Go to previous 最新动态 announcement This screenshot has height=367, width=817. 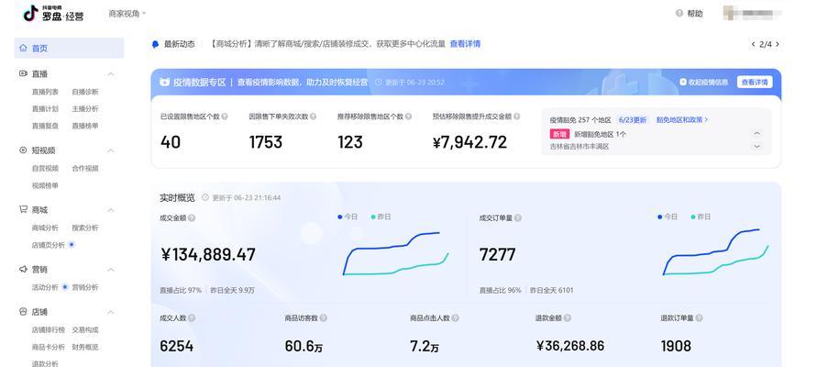[753, 44]
